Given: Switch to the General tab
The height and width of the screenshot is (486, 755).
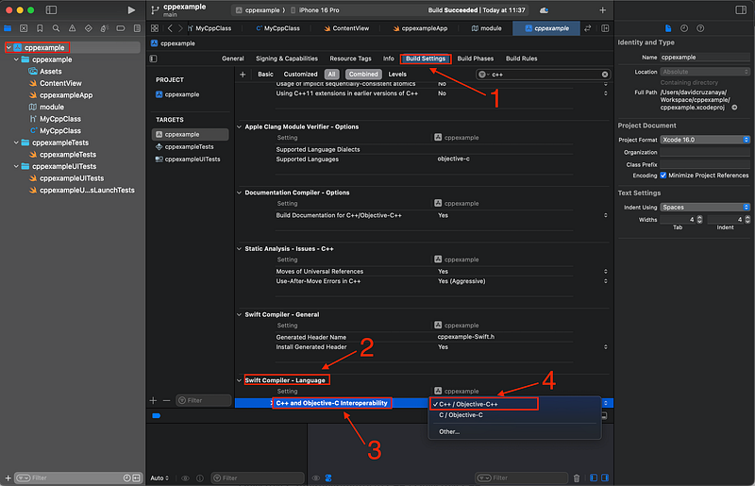Looking at the screenshot, I should click(232, 59).
